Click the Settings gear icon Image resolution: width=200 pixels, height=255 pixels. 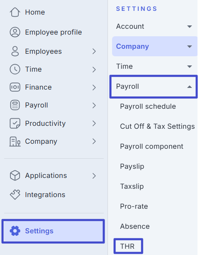(15, 231)
